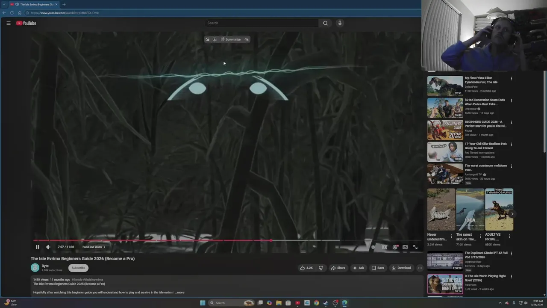Open Is The Isle Worth Playing video thumbnail
Viewport: 547px width, 308px height.
(x=445, y=284)
